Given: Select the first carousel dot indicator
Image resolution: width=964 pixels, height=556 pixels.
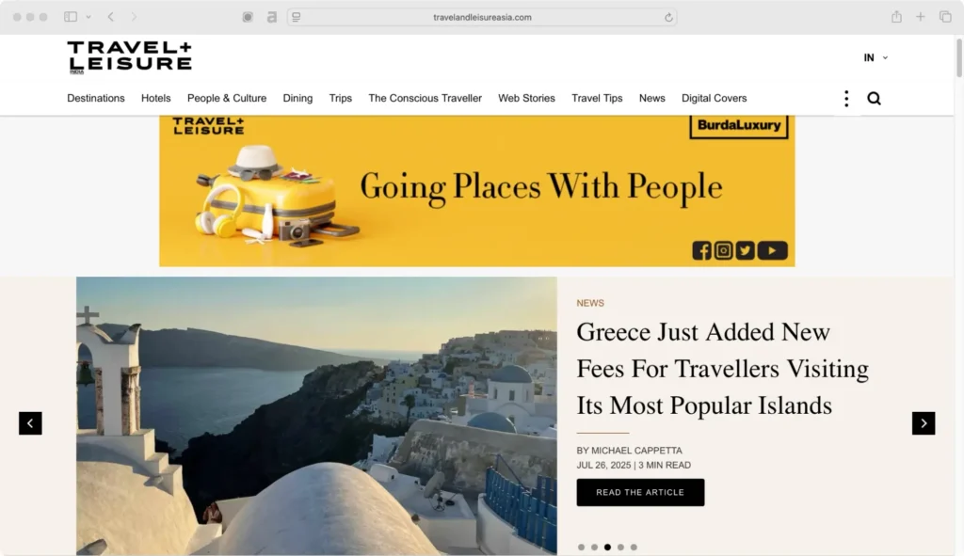Looking at the screenshot, I should (x=581, y=547).
